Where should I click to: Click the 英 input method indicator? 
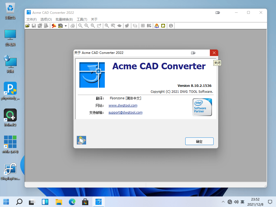(243, 202)
